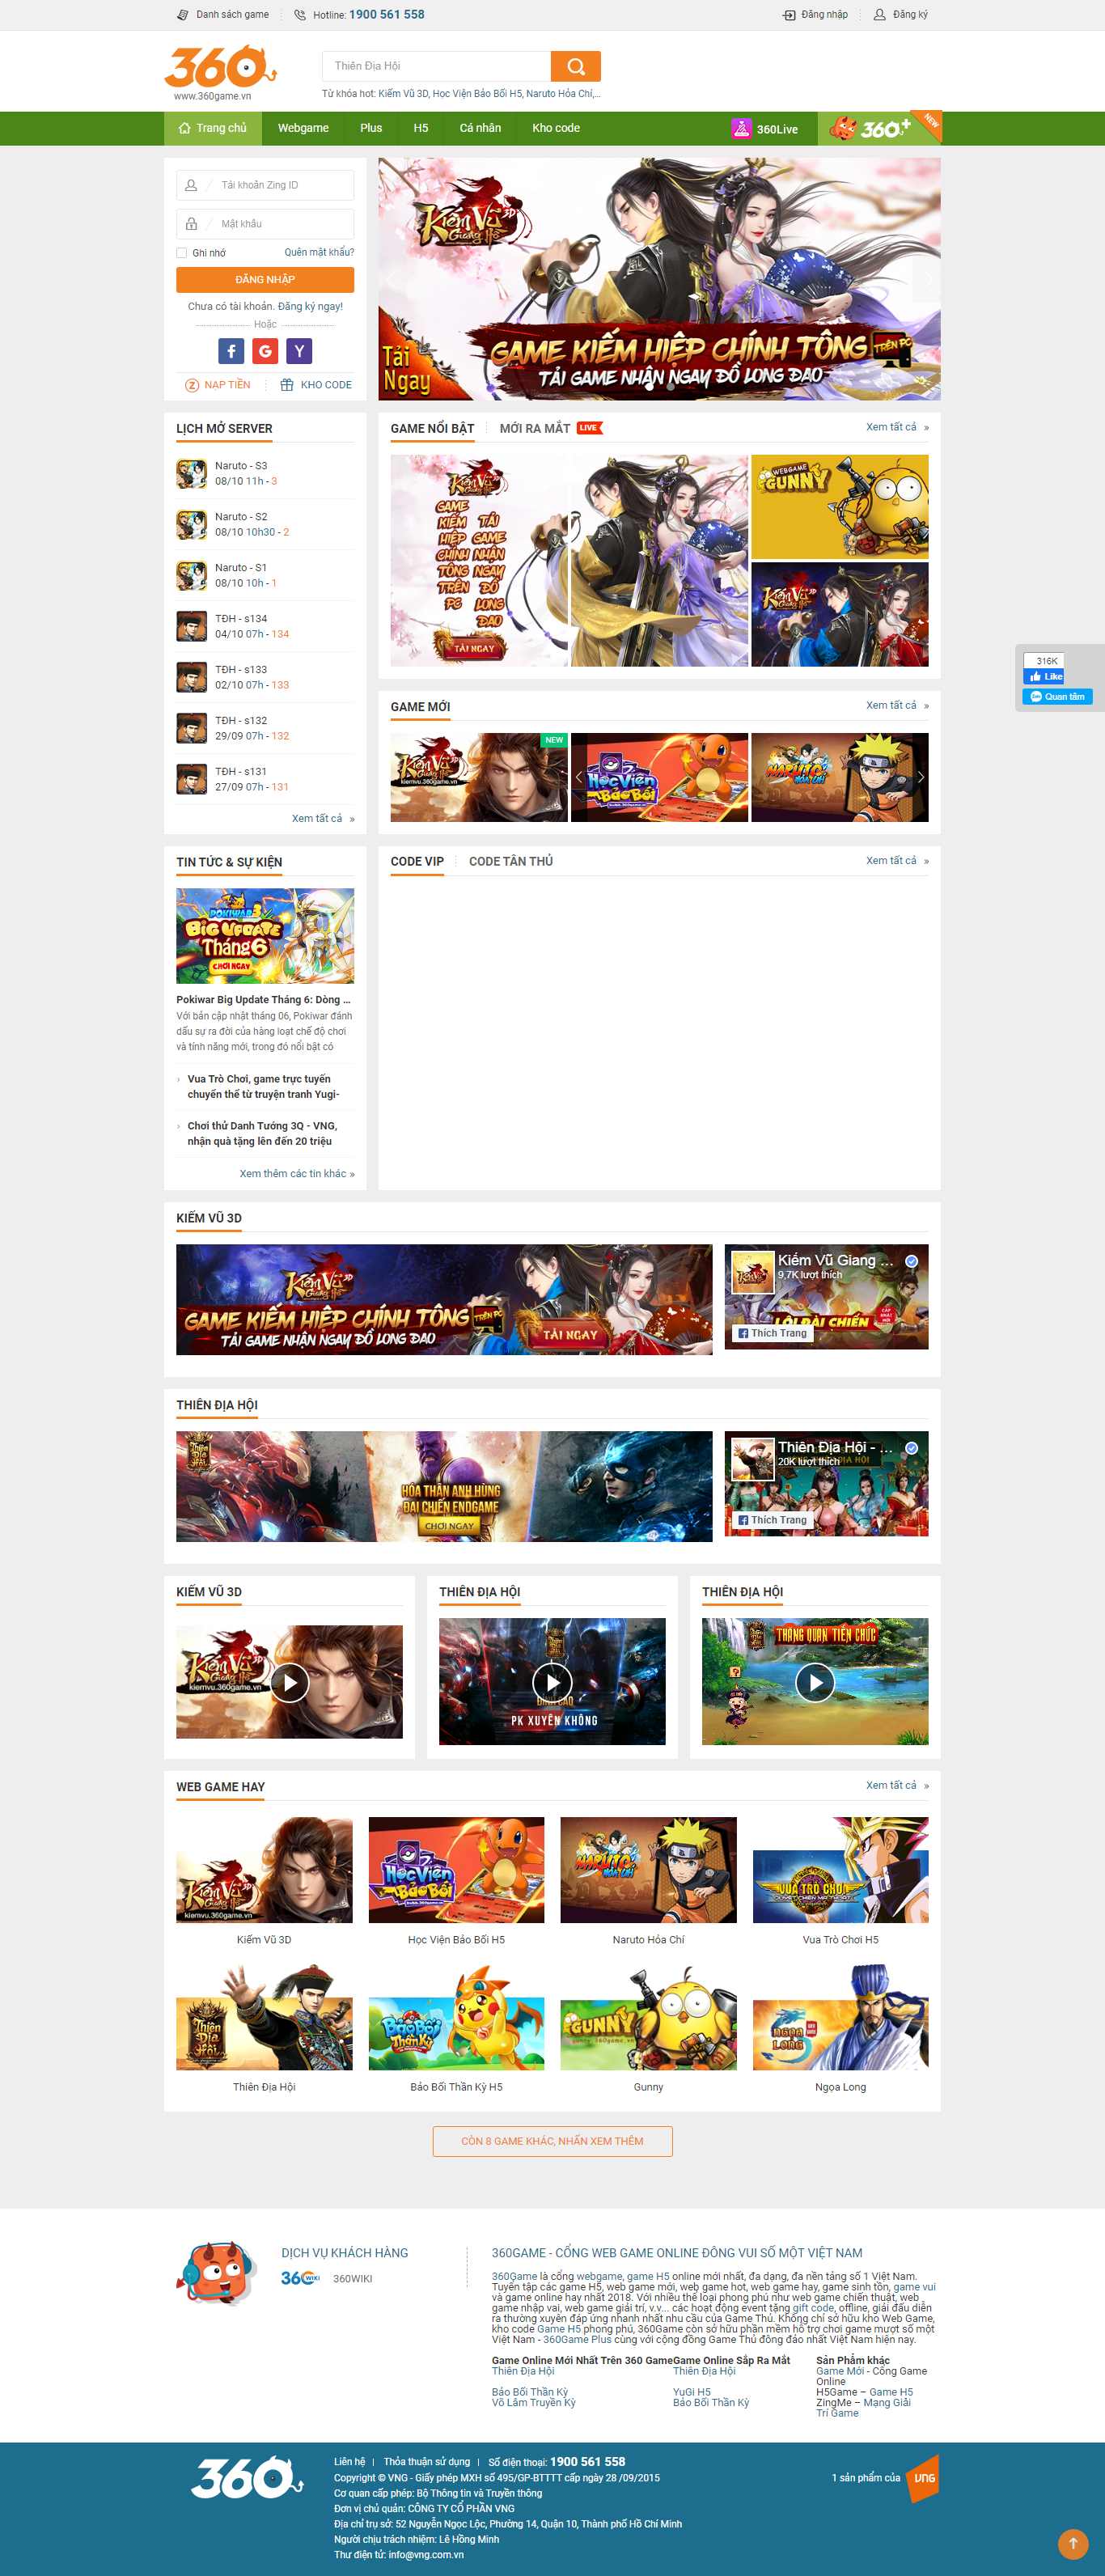Screen dimensions: 1105x2576
Task: Open Bảo Bối Thần Kỳ H5 thumbnail
Action: (x=456, y=2017)
